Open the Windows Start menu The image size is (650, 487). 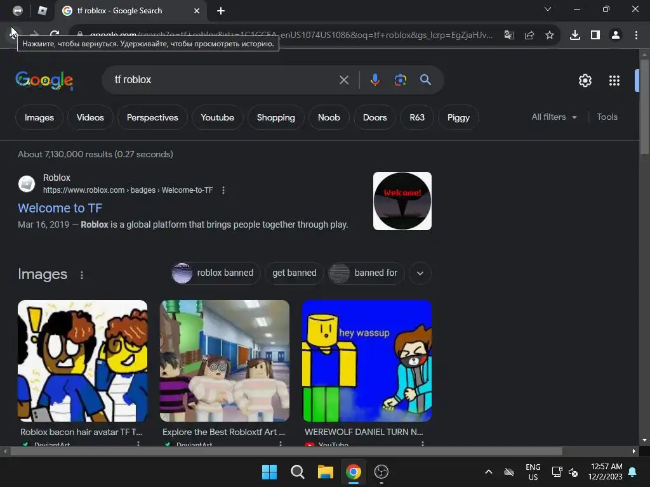pyautogui.click(x=269, y=472)
